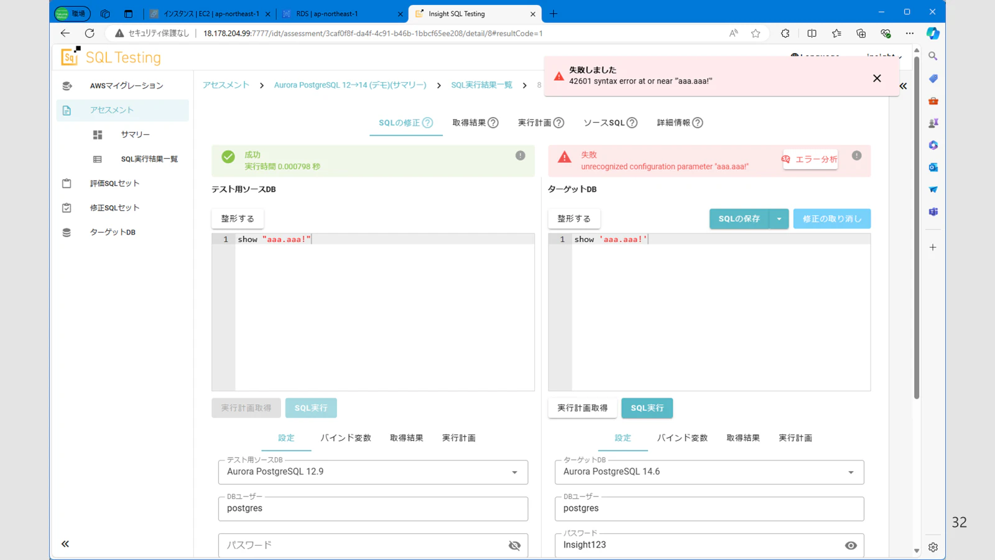Open the 詳細情報 tab
This screenshot has width=995, height=560.
(680, 123)
